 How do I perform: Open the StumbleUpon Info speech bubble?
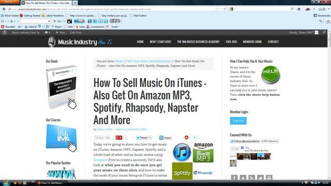[x=69, y=27]
